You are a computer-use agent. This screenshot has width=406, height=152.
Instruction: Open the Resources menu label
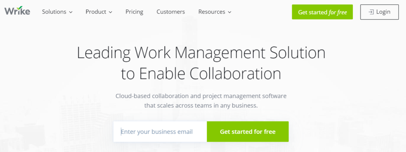[212, 11]
